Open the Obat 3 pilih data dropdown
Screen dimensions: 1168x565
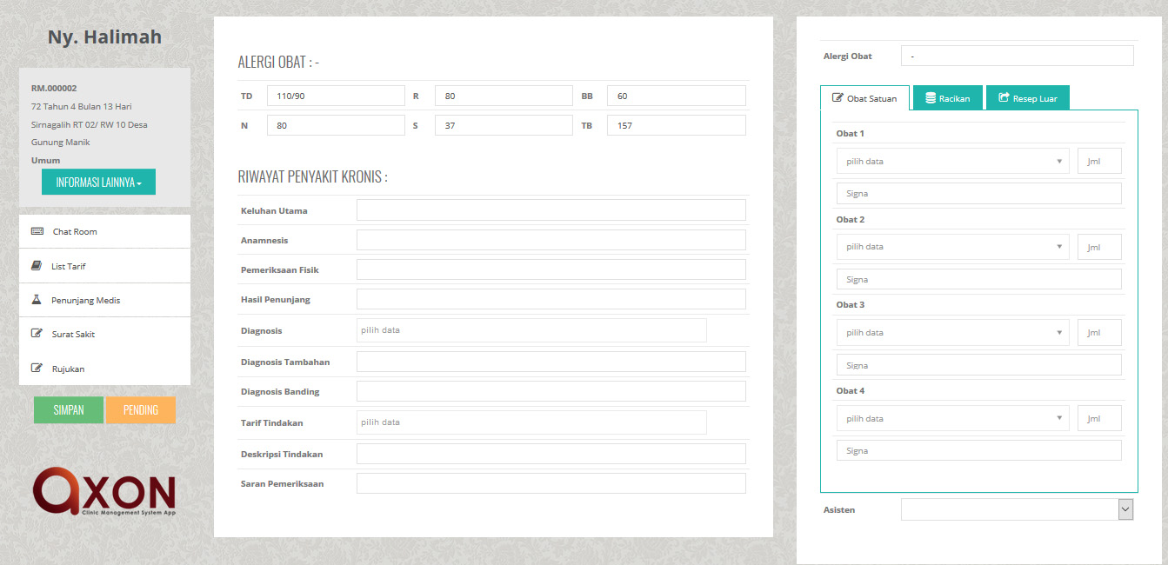952,332
